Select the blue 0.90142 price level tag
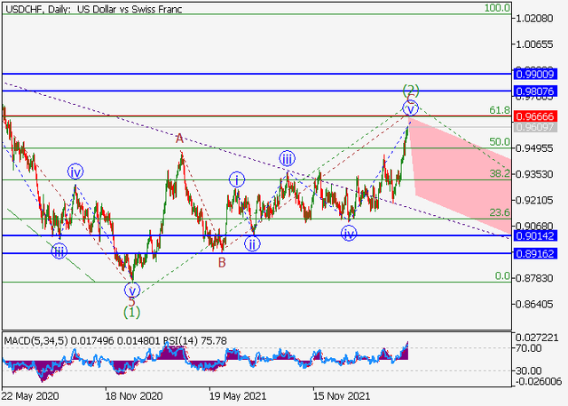 535,236
